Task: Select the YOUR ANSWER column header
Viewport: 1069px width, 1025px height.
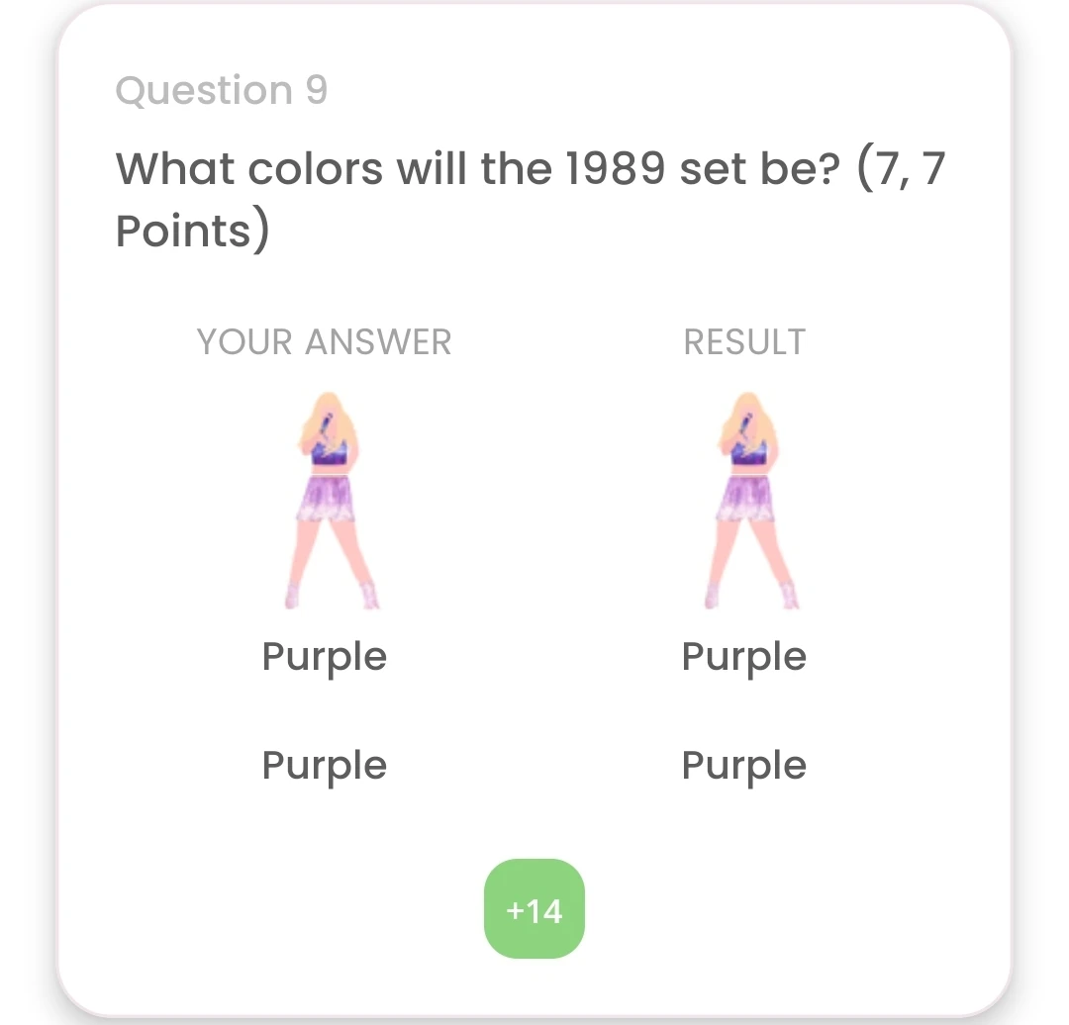Action: pyautogui.click(x=325, y=342)
